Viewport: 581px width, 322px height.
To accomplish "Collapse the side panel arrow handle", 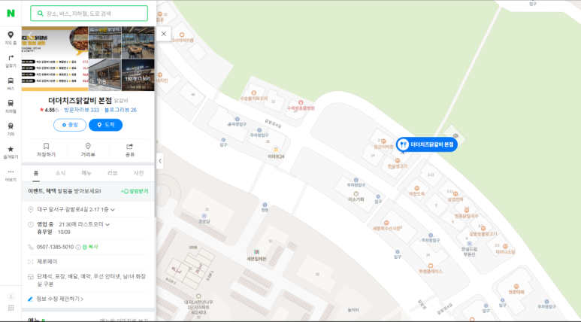I will (x=159, y=161).
